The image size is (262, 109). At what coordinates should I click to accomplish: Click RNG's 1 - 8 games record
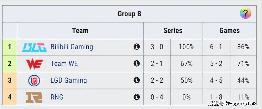216,97
